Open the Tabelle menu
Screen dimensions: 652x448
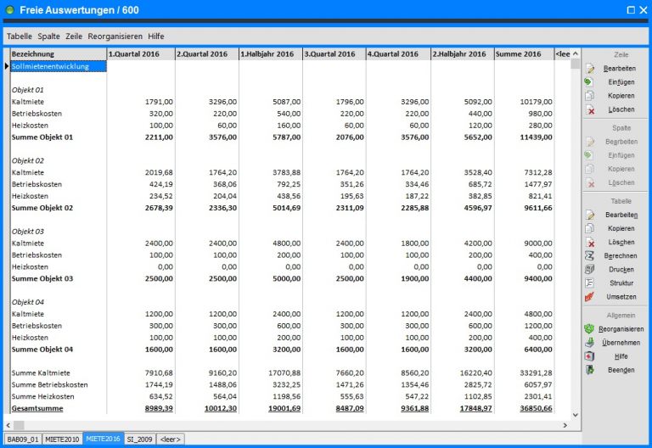19,36
